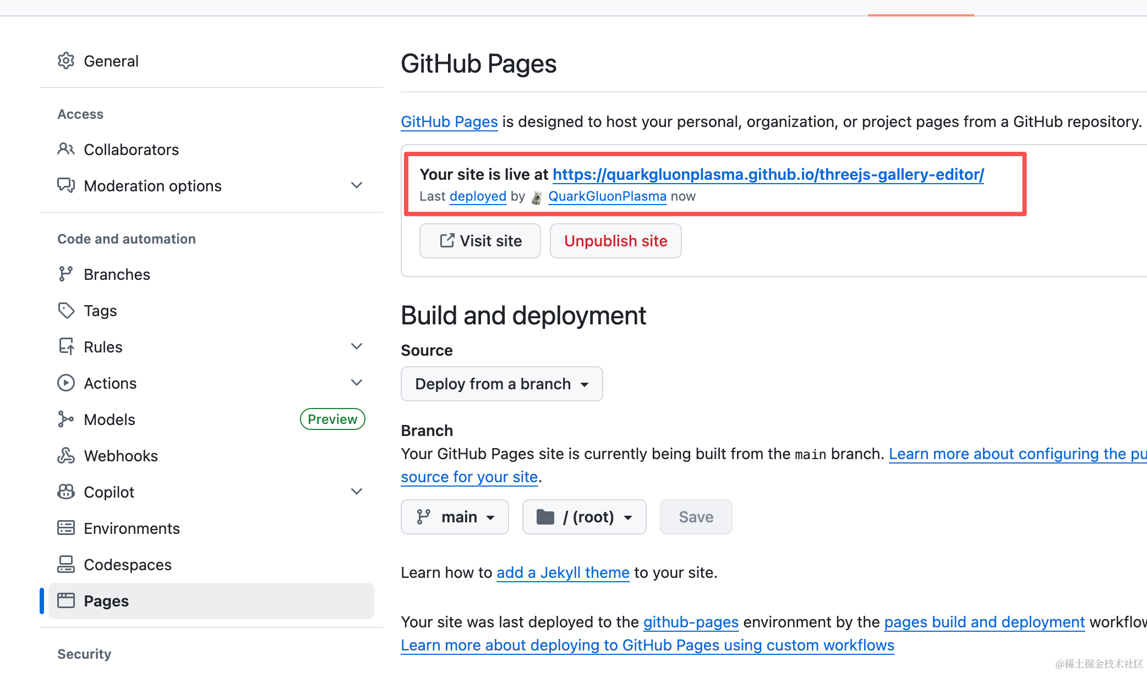Open Environments settings

pos(211,528)
